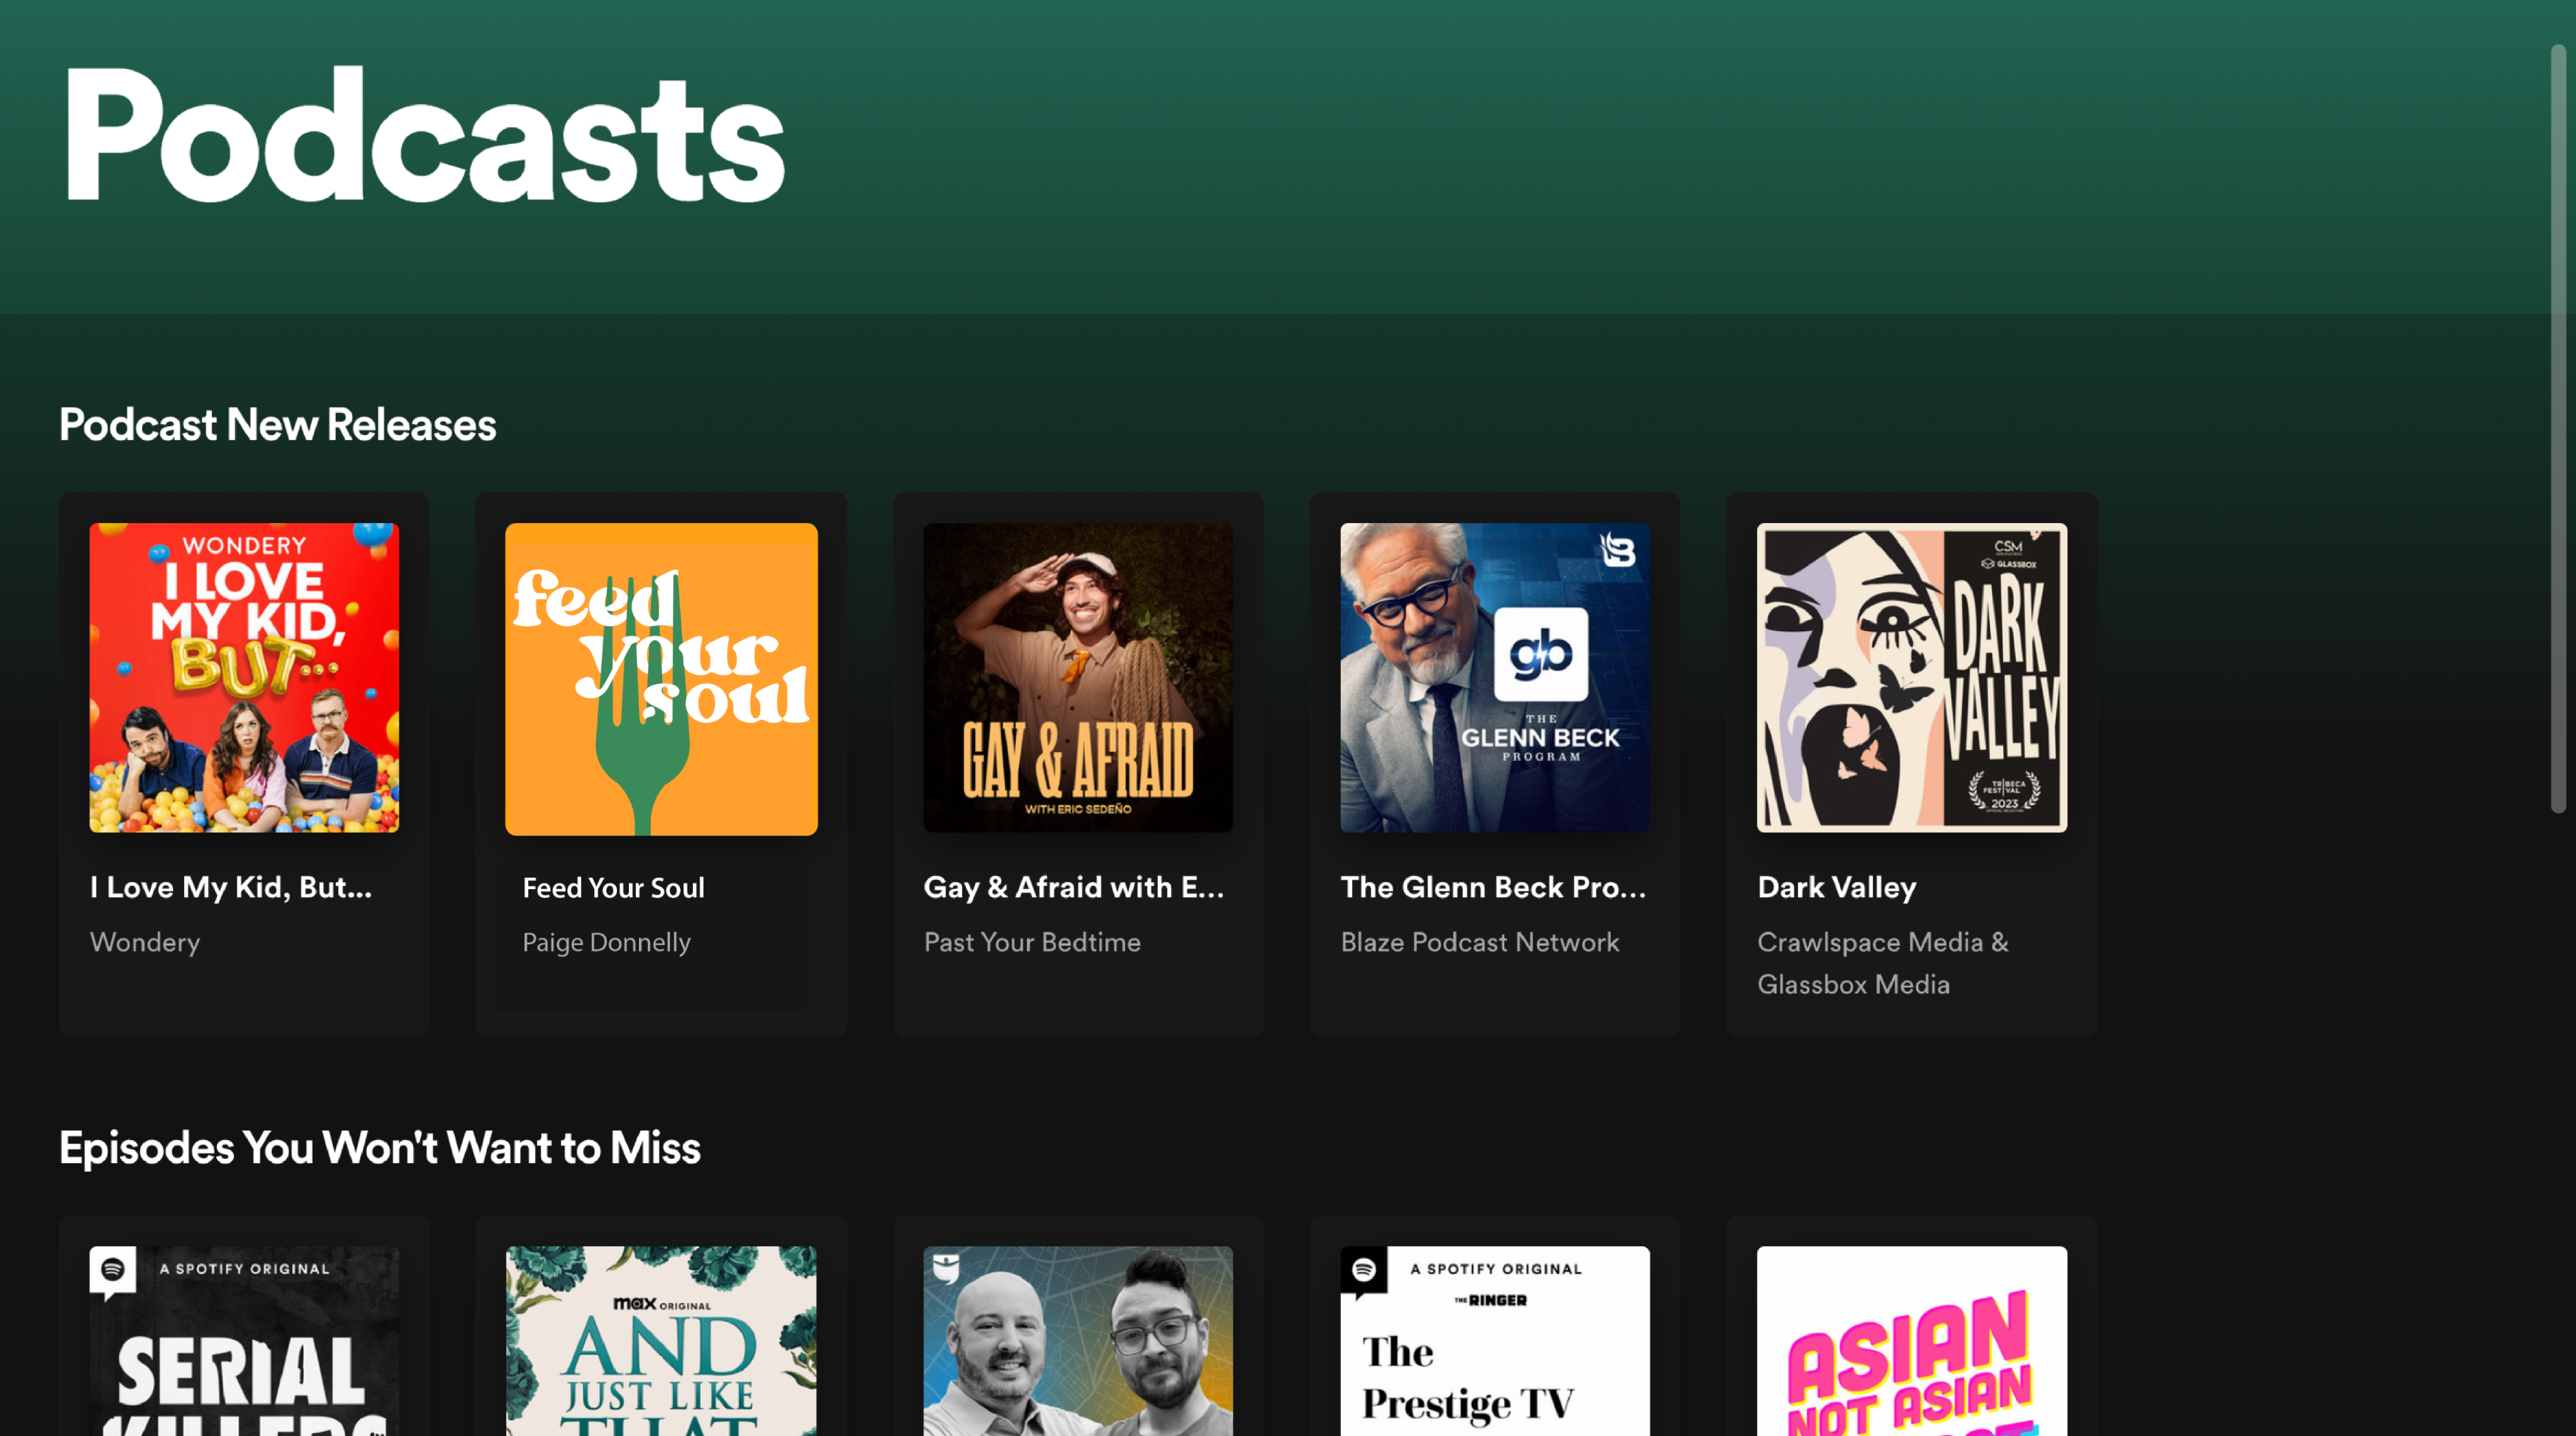The height and width of the screenshot is (1436, 2576).
Task: Click the 'I Love My Kid, But...' title
Action: coord(231,887)
